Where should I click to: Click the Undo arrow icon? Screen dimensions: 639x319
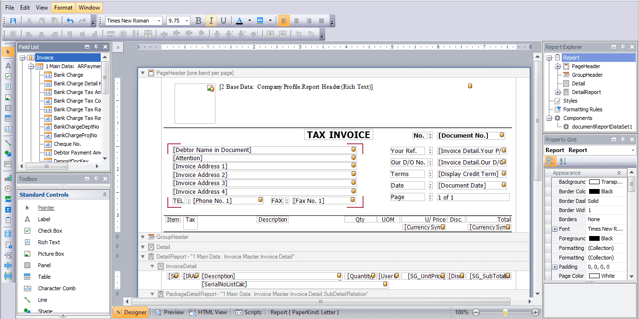point(70,21)
